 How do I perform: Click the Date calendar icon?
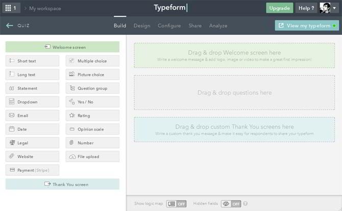coord(12,129)
